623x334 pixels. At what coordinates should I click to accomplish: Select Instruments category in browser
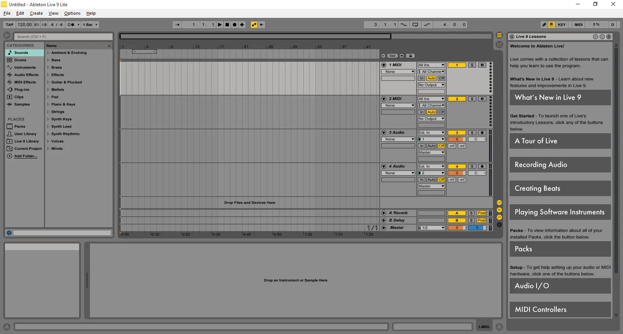(x=25, y=68)
